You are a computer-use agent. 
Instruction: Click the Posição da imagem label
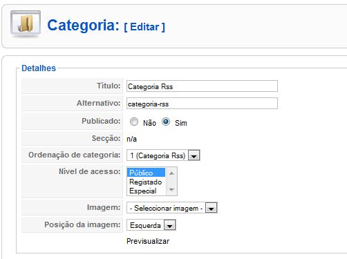click(x=82, y=224)
